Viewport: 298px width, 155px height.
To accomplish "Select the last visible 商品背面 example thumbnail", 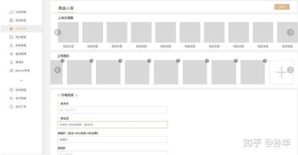I will pos(287,32).
